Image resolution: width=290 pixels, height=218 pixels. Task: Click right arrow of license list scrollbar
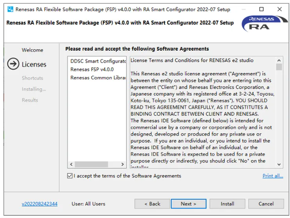click(x=122, y=164)
